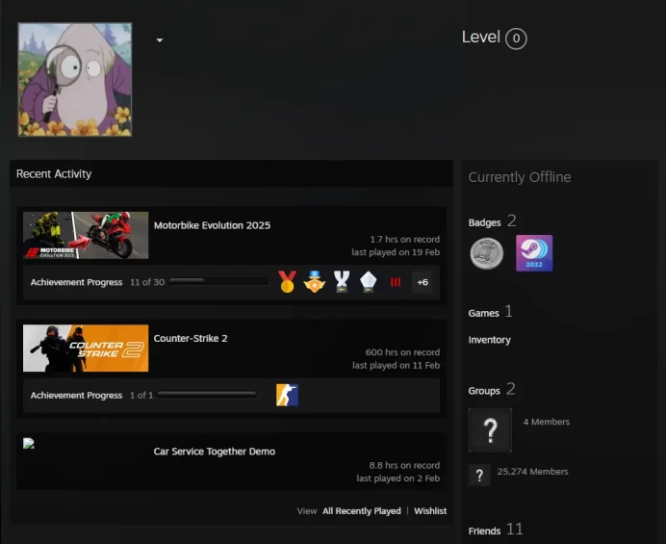Click the 'Currently Offline' status text

(x=520, y=177)
